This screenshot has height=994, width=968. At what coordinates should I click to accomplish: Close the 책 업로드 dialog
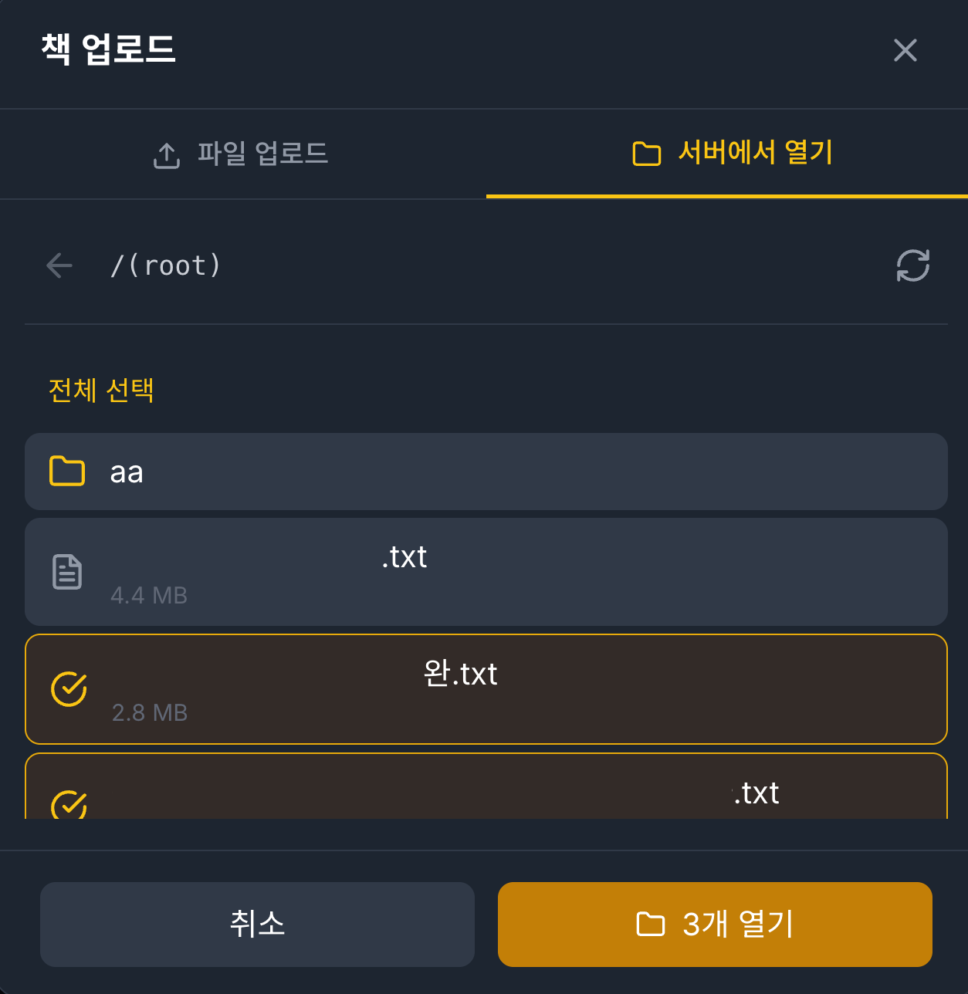pos(905,50)
